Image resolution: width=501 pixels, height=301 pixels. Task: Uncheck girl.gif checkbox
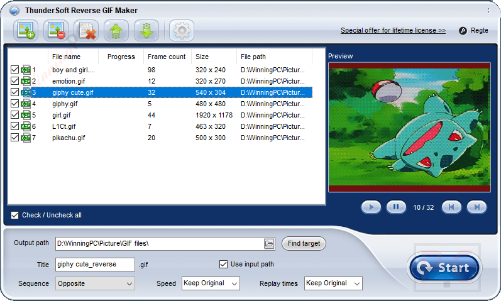(14, 115)
